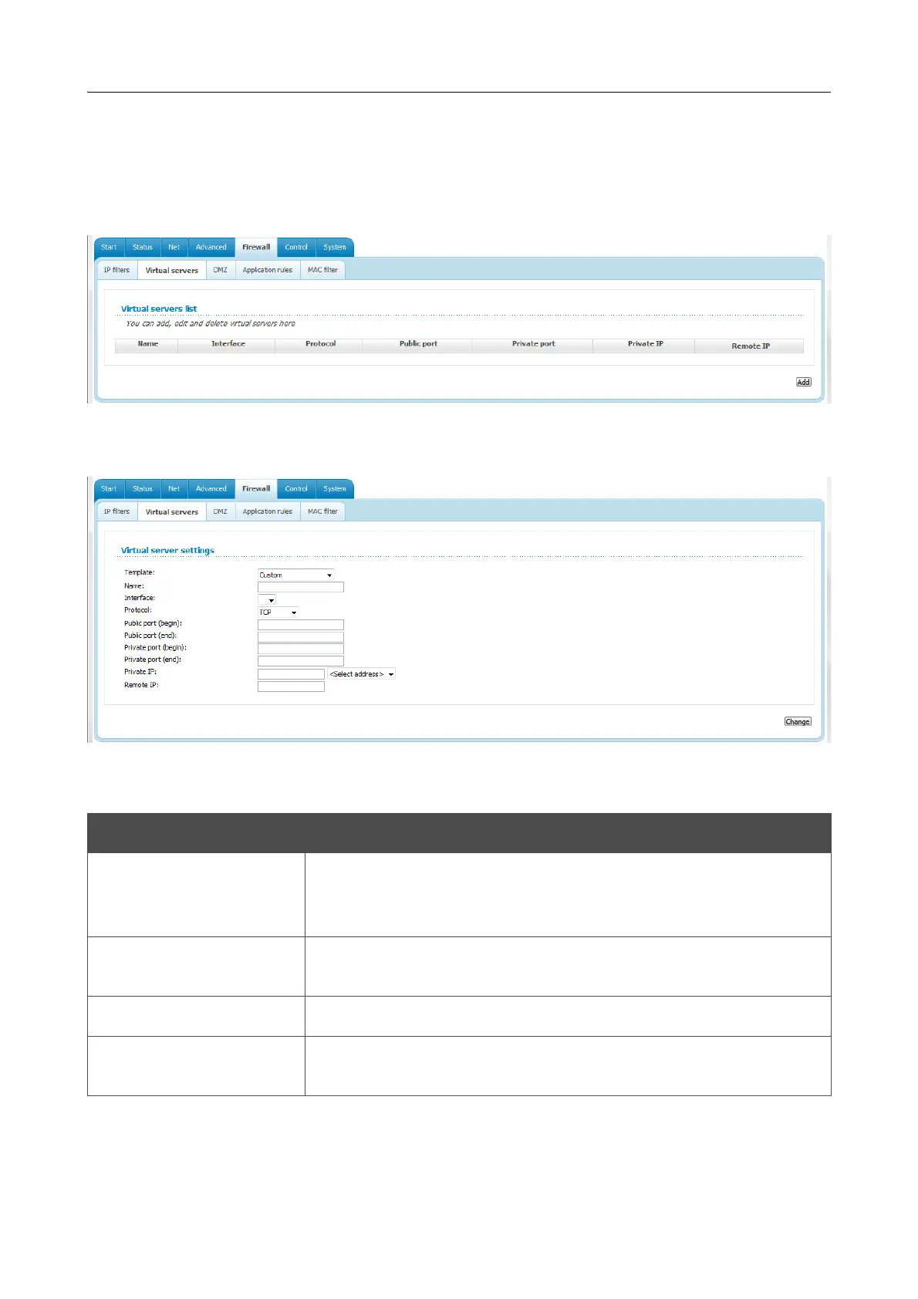Click the 'Virtual servers list' heading
Viewport: 918px width, 1299px height.
[x=159, y=309]
